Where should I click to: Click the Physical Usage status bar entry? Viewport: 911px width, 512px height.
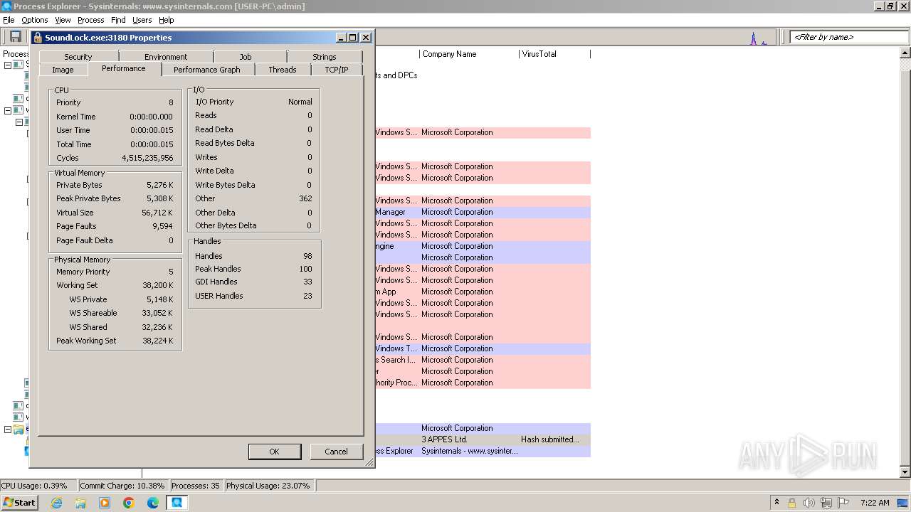268,486
